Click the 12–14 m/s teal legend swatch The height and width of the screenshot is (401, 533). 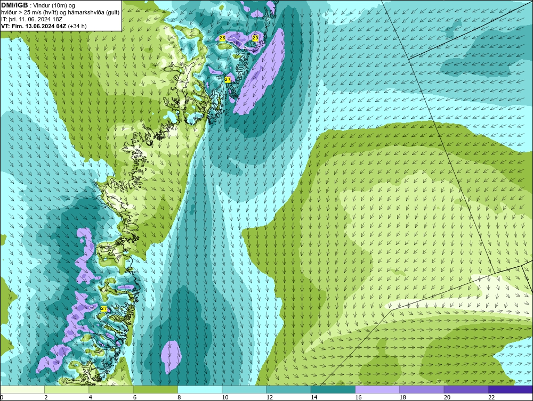[x=288, y=389]
